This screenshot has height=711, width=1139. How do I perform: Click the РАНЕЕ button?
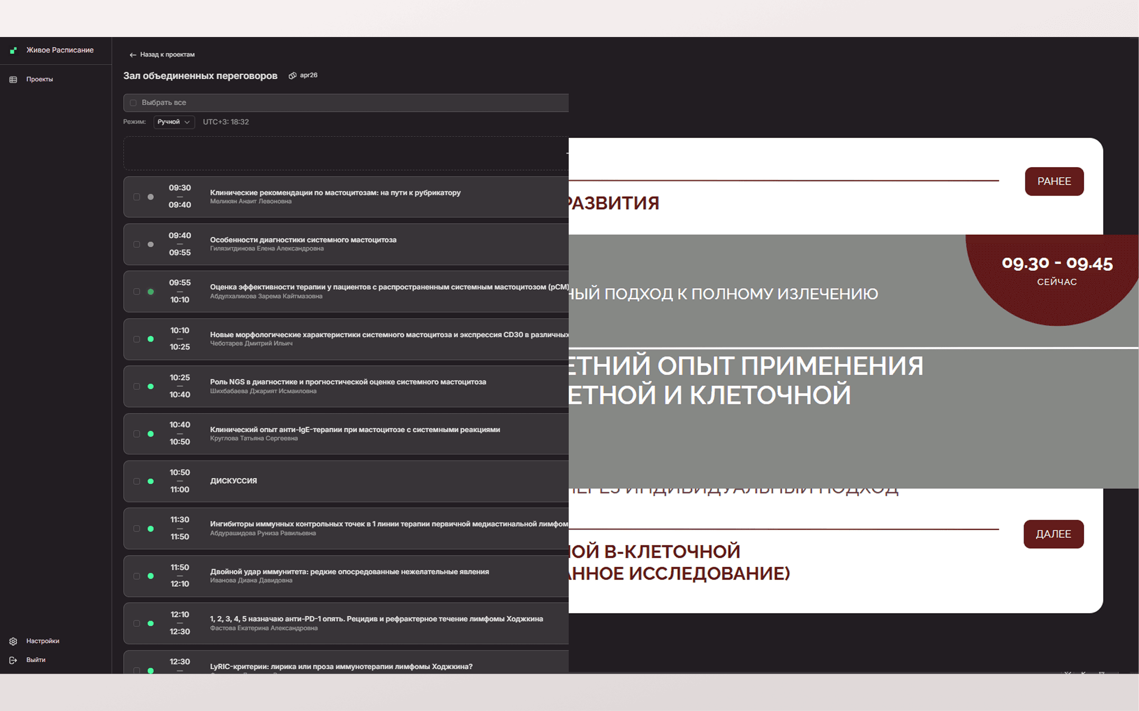(x=1054, y=181)
